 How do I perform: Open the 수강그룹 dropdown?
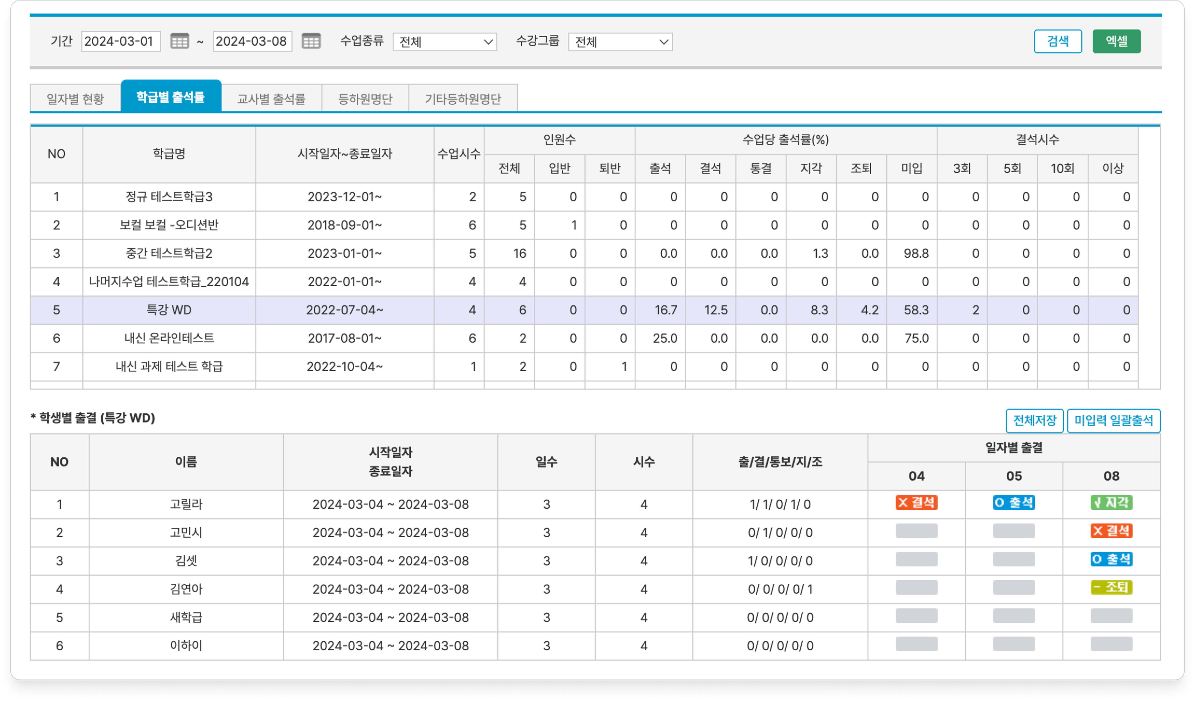tap(620, 42)
